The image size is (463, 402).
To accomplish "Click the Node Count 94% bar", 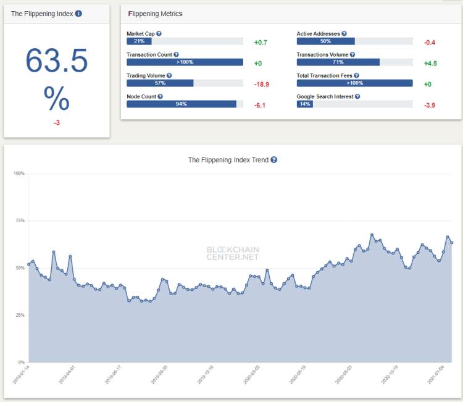I will pos(185,104).
